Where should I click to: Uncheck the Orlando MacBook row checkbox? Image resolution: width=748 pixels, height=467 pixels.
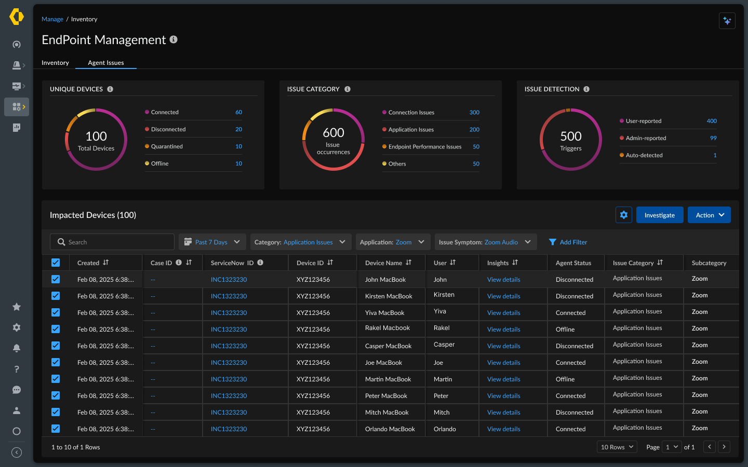click(56, 429)
